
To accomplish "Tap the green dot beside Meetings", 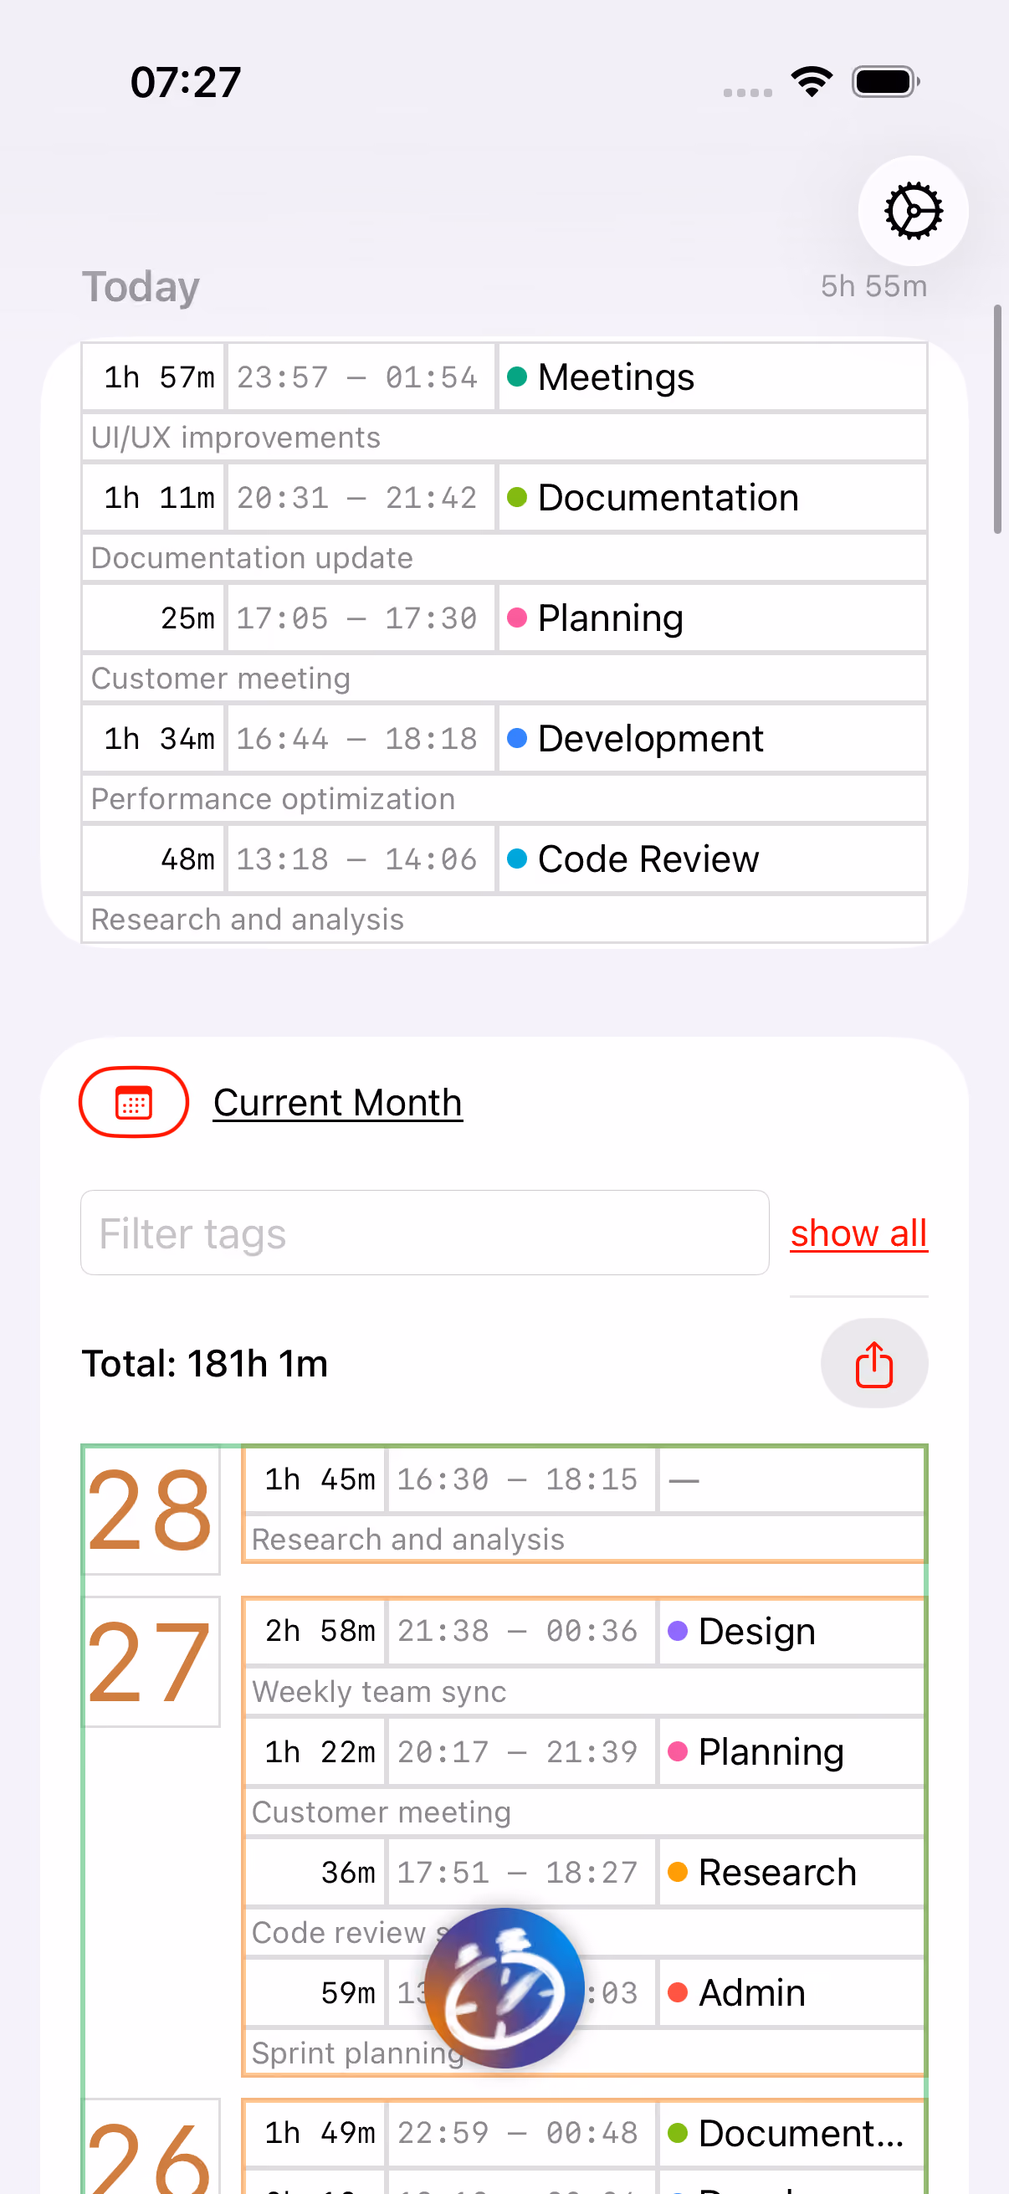I will coord(517,377).
